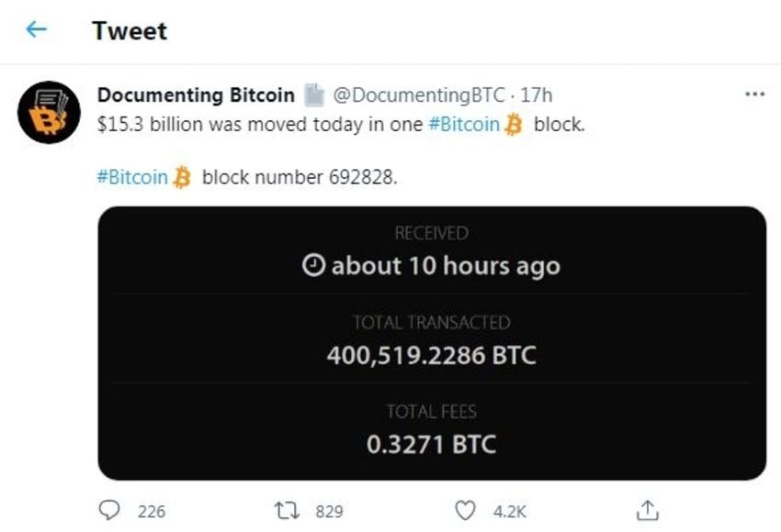781x532 pixels.
Task: Click the 829 retweets count
Action: pos(329,512)
